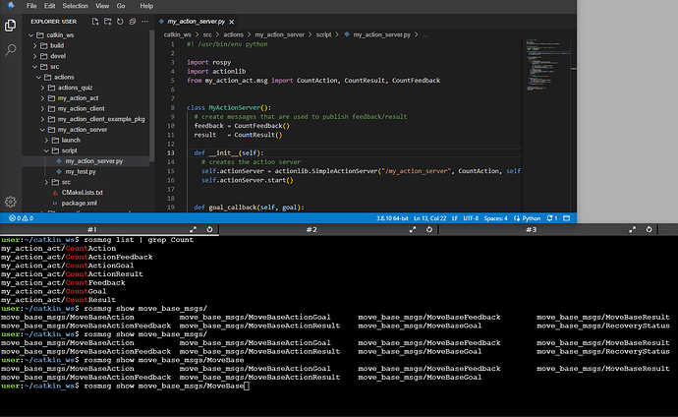Click line number 13 in the gutter
The height and width of the screenshot is (417, 678).
(x=171, y=152)
